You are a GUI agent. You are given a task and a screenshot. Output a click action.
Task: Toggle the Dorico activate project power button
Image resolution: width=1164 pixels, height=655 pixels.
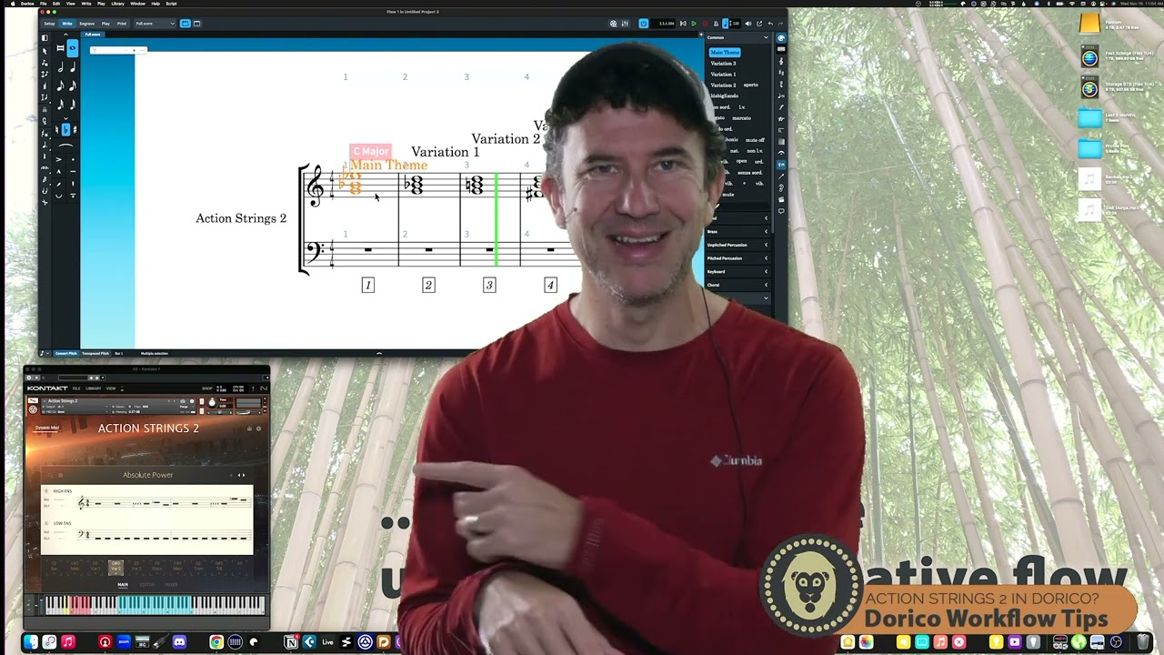[644, 24]
